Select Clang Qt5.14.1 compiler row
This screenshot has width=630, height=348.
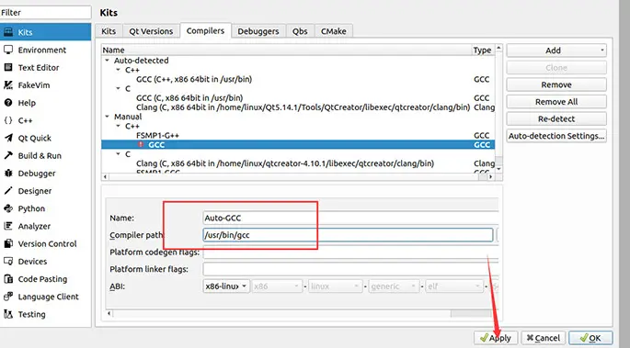(298, 107)
